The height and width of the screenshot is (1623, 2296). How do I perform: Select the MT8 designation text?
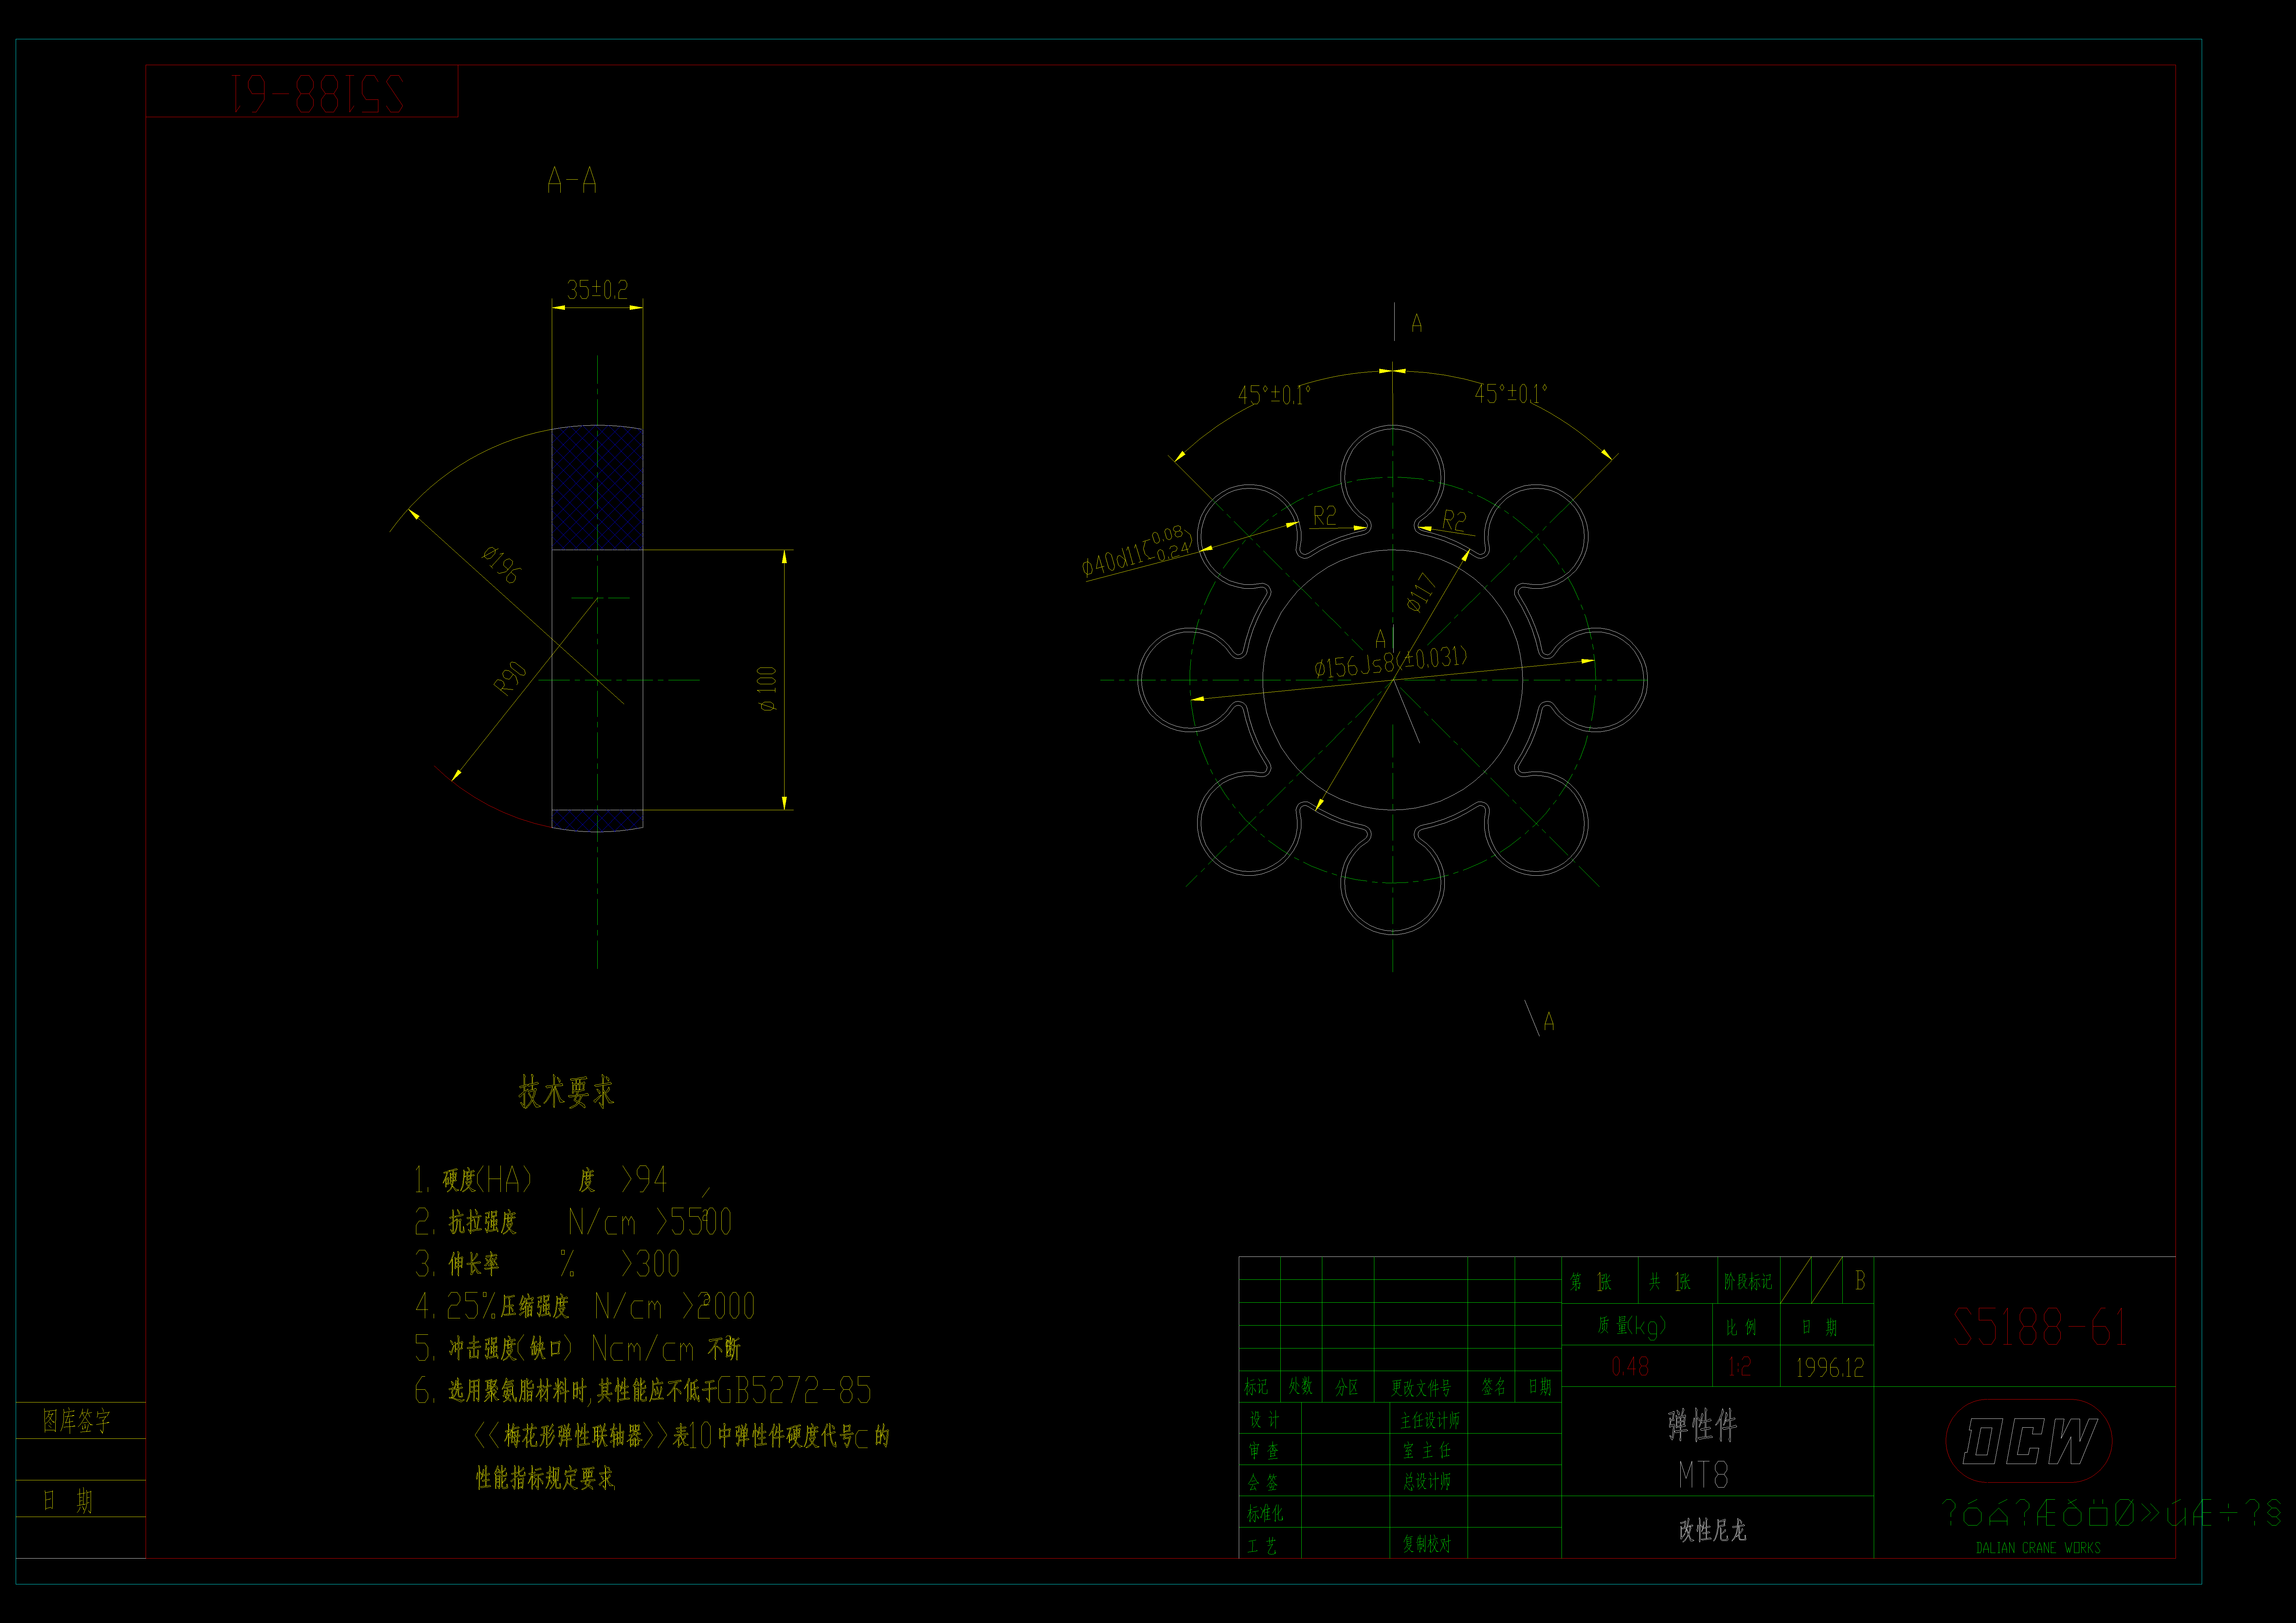(1703, 1475)
